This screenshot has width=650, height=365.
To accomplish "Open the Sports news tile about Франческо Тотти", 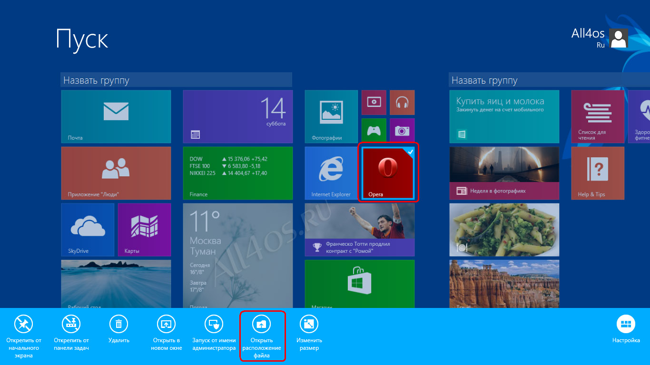I will [x=360, y=230].
